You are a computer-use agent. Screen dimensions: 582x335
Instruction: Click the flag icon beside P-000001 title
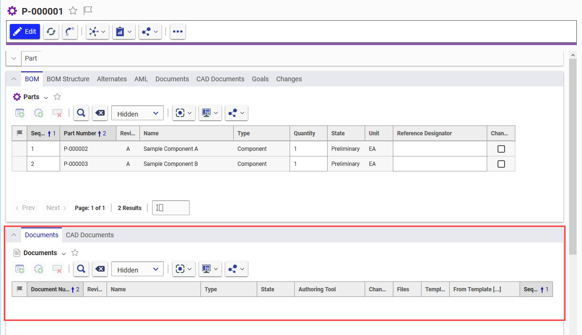[88, 11]
